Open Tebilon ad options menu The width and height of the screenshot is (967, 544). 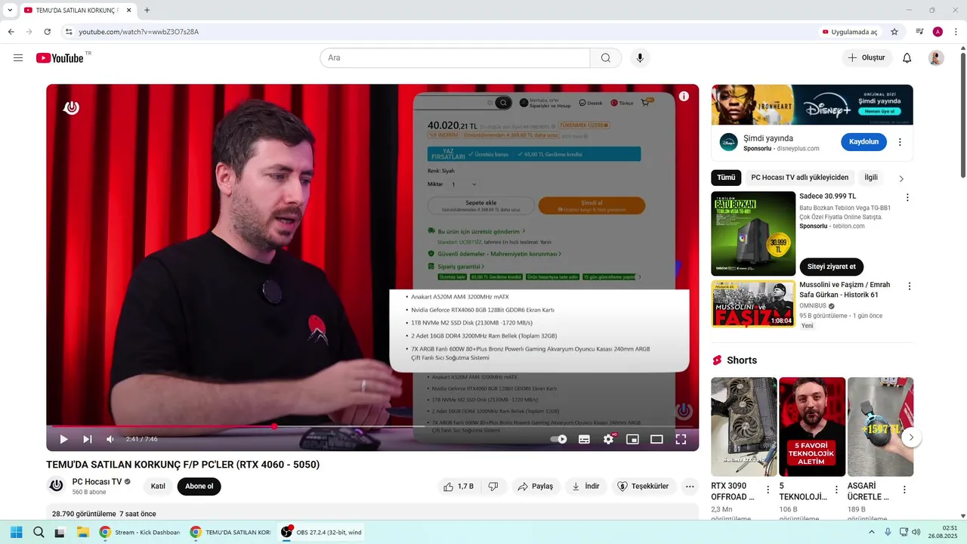pos(907,198)
